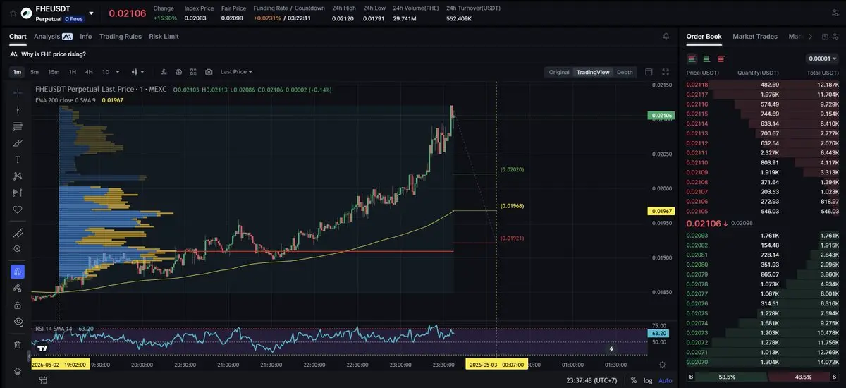Switch to Original chart view
The image size is (846, 388).
pyautogui.click(x=559, y=72)
